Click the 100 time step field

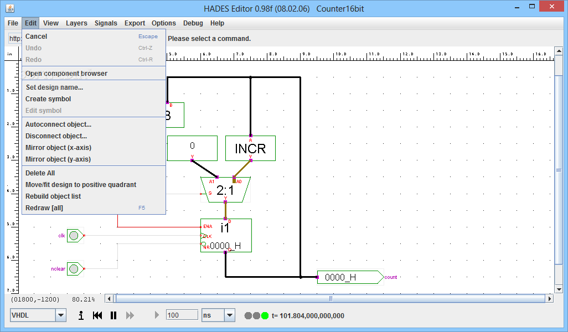pyautogui.click(x=182, y=315)
